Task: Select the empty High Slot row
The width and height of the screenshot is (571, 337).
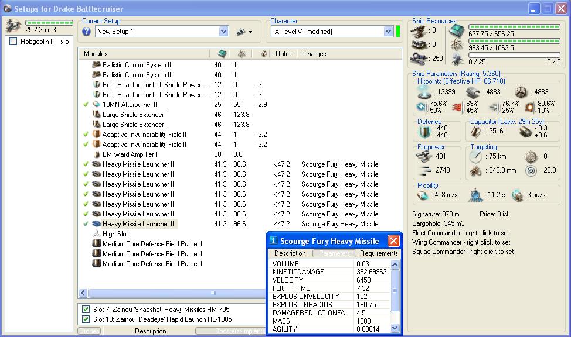Action: (x=115, y=234)
